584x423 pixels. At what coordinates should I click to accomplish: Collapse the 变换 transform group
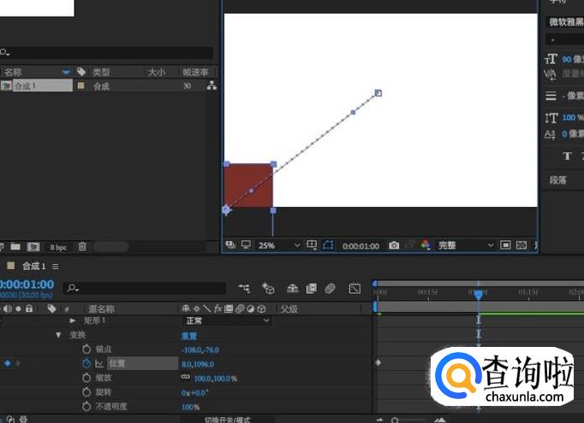(x=58, y=336)
